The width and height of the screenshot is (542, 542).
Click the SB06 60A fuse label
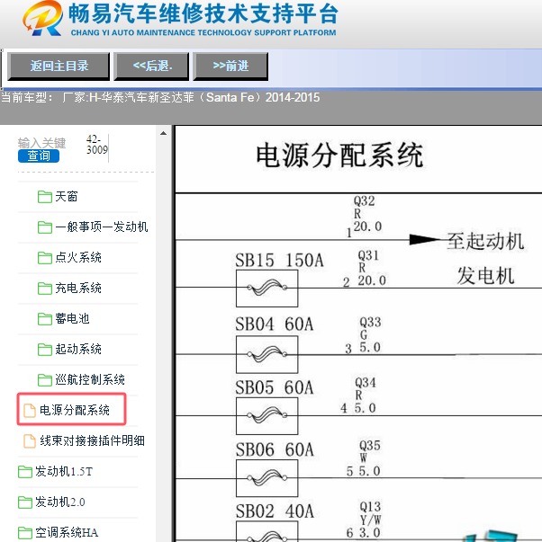275,449
